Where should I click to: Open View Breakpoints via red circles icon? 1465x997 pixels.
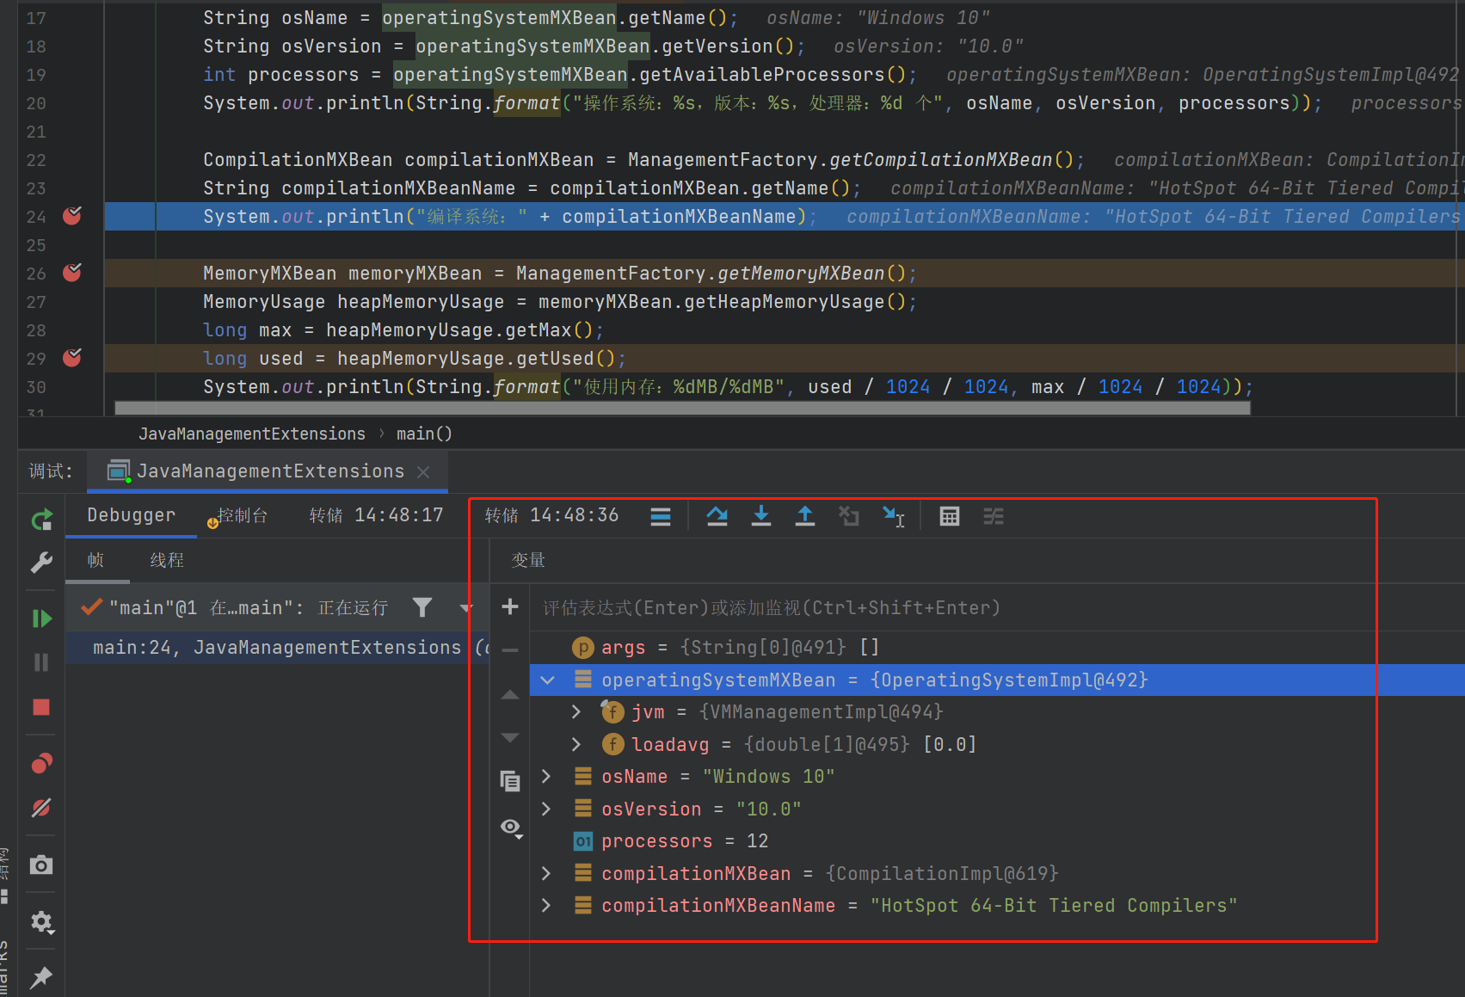click(40, 763)
